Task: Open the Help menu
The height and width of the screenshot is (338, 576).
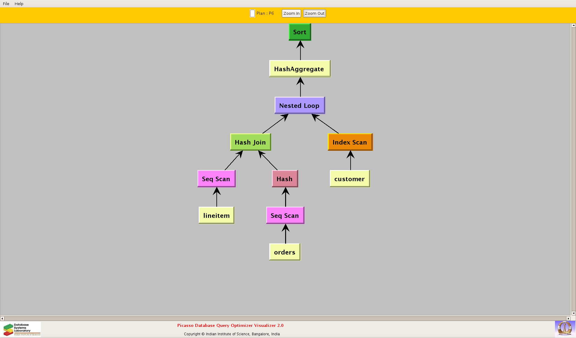Action: pyautogui.click(x=19, y=4)
